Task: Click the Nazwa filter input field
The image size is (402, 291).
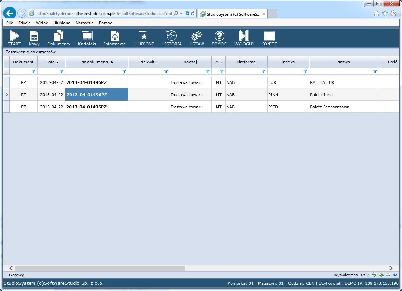Action: coord(341,71)
